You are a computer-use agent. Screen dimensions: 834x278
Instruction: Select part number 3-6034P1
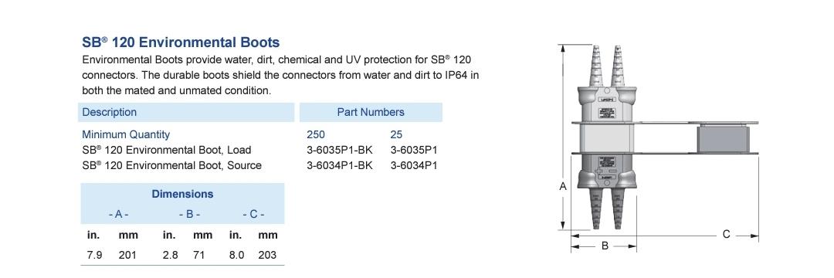(414, 165)
